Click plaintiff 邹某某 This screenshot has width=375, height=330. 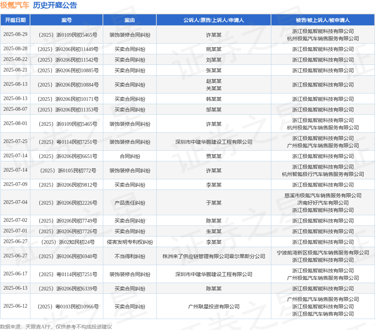point(214,110)
